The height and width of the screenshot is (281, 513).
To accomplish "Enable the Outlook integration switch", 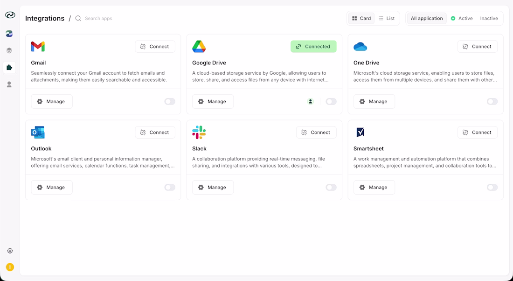I will click(x=170, y=187).
